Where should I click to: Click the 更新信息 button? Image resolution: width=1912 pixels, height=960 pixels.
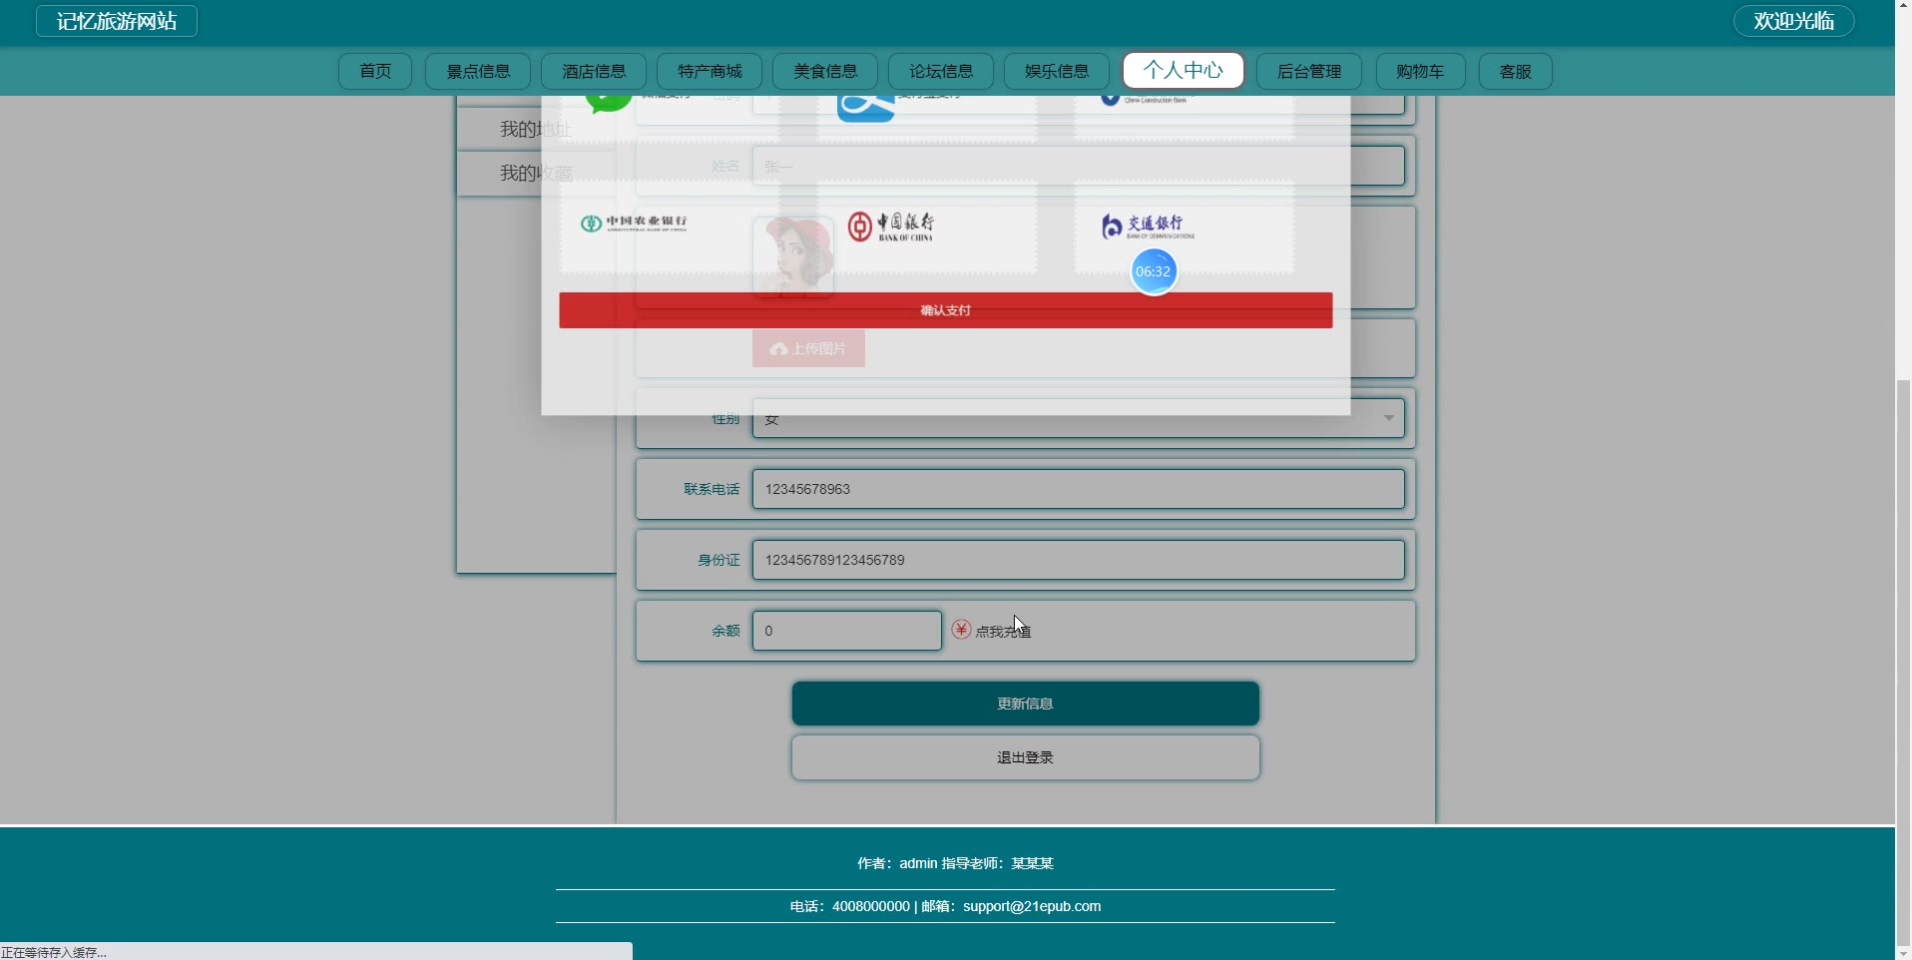[x=1025, y=704]
